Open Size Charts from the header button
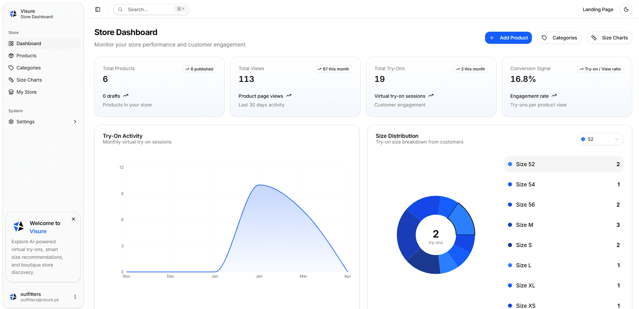639x309 pixels. [x=609, y=37]
